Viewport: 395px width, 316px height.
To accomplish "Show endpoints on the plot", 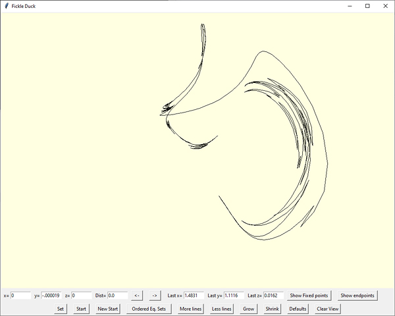I will [357, 296].
